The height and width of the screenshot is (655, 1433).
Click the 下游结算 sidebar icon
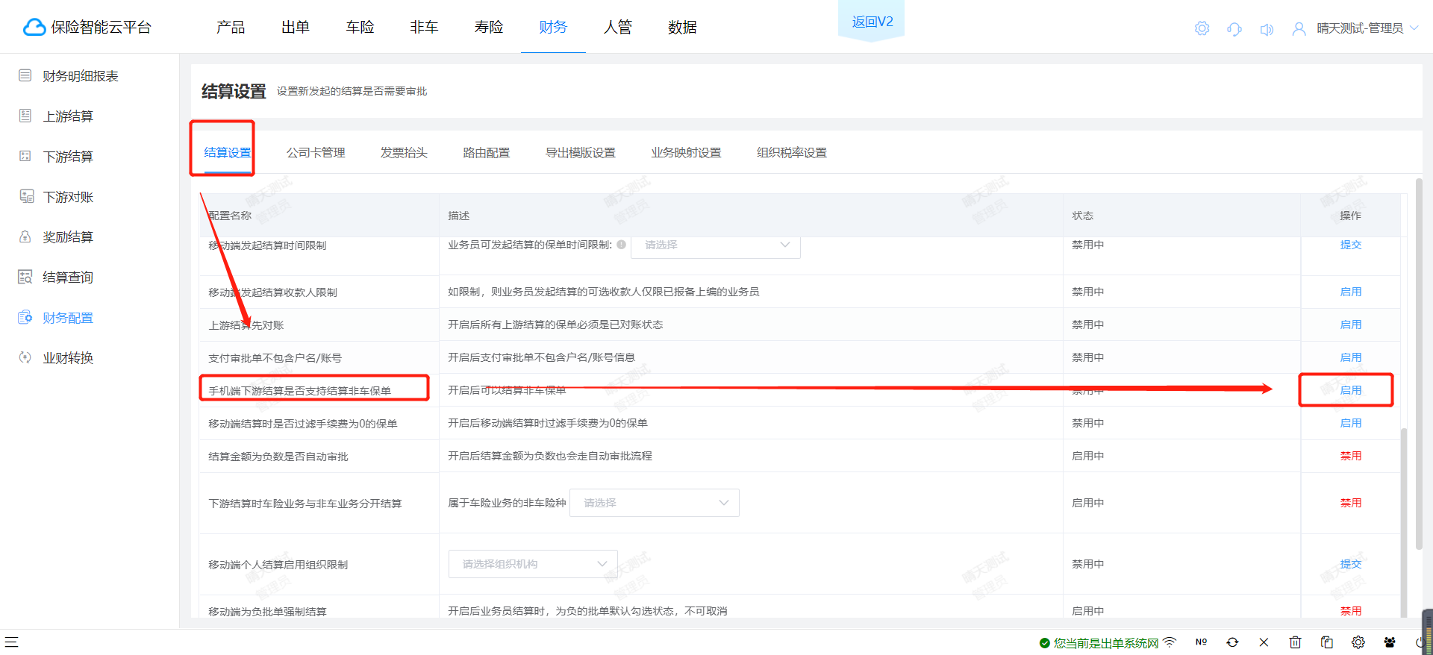click(25, 156)
